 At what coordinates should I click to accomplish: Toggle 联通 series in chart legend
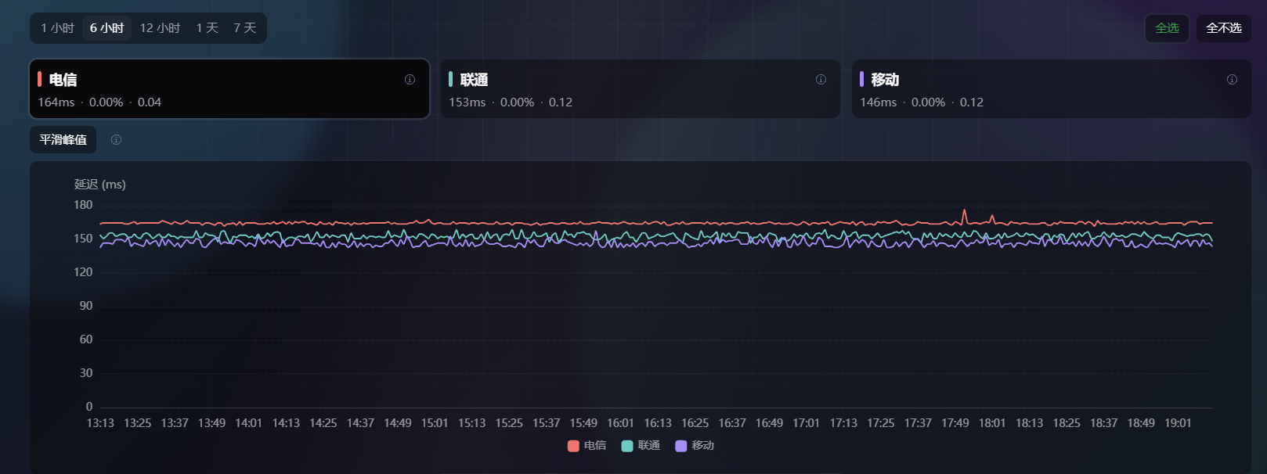pos(641,446)
